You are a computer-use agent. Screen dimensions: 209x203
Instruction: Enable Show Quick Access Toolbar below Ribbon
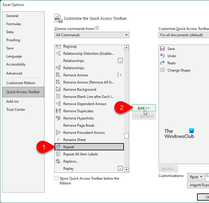56,178
